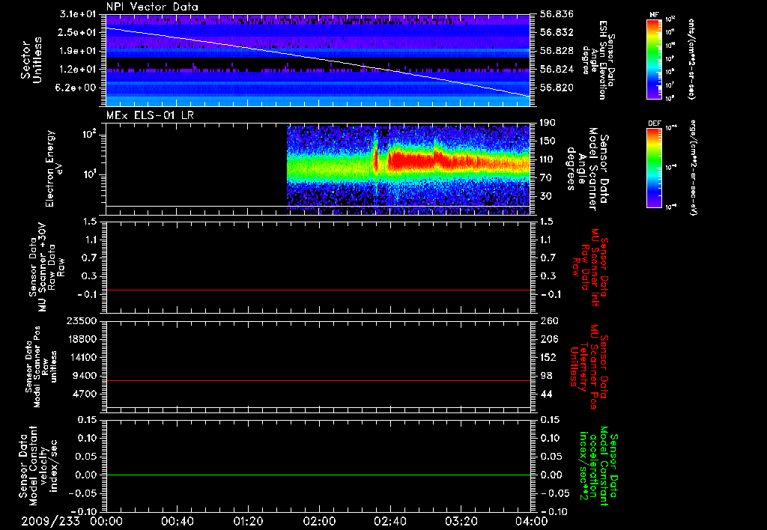
Task: Click the green 'Model Constant acceleration' title
Action: click(x=598, y=467)
